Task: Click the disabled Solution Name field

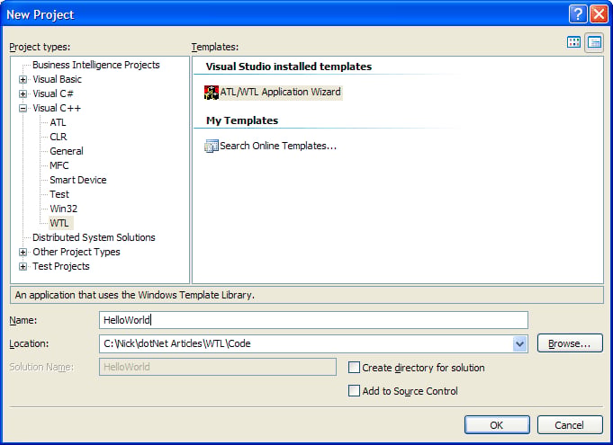Action: tap(218, 367)
